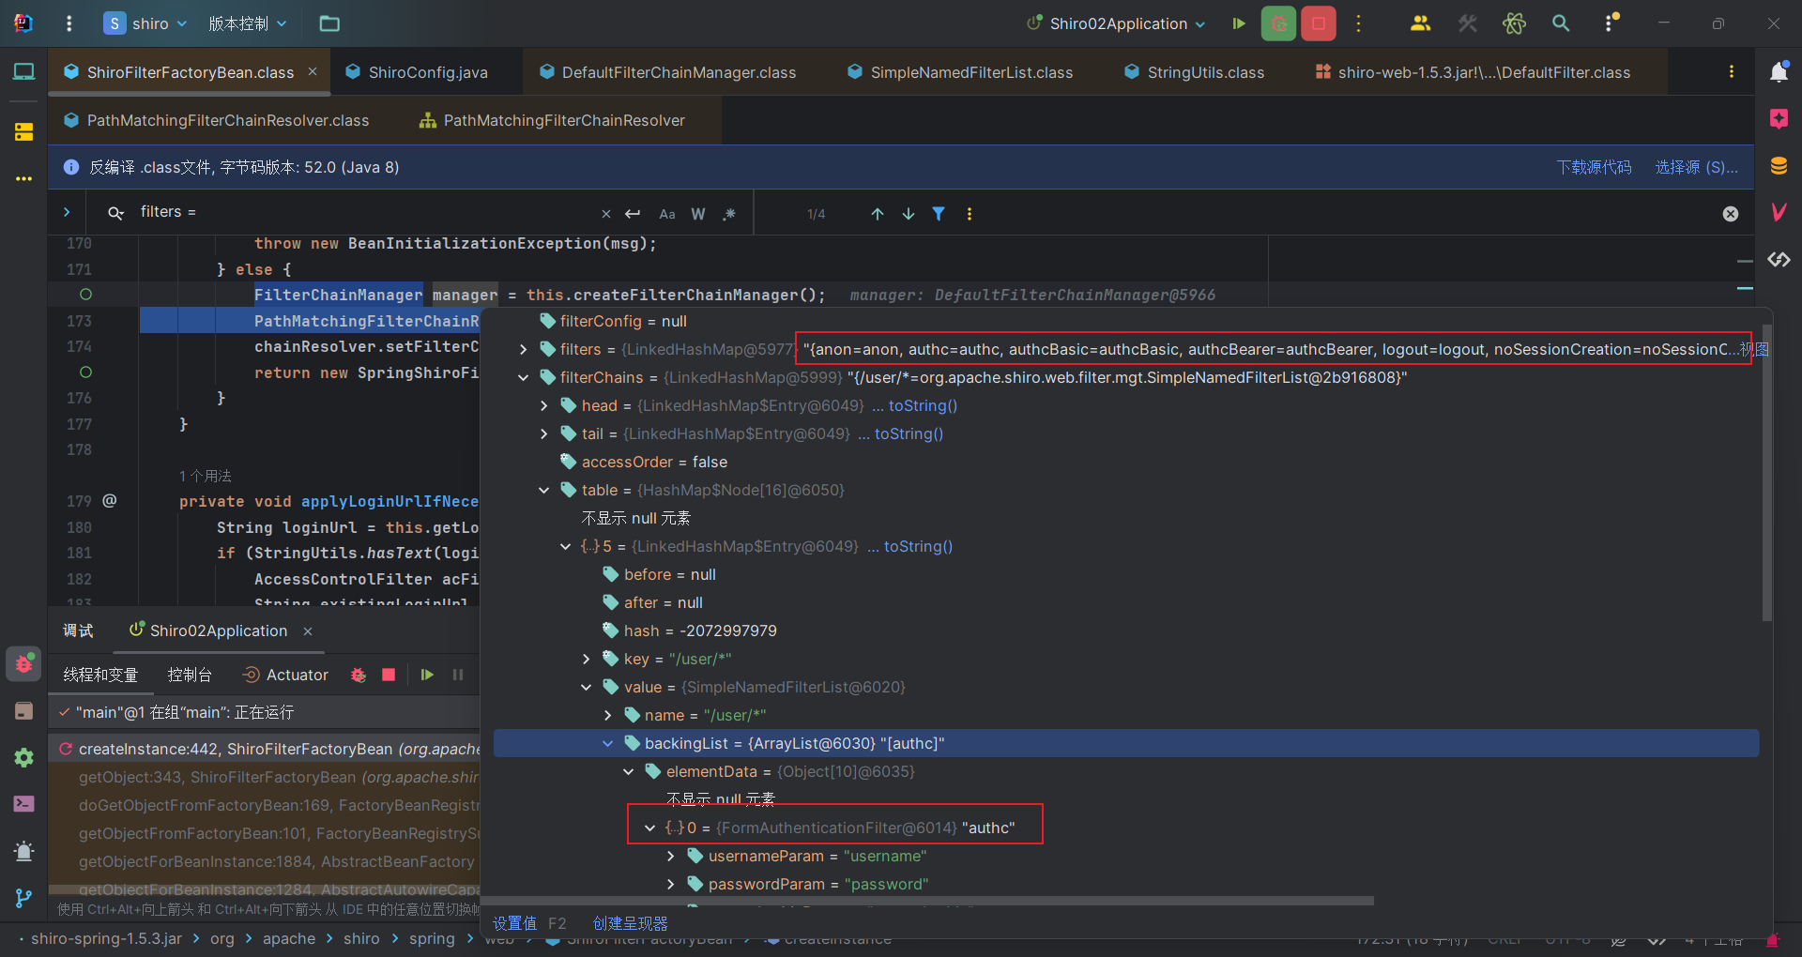Toggle match case Aa in search
1802x957 pixels.
pos(667,214)
